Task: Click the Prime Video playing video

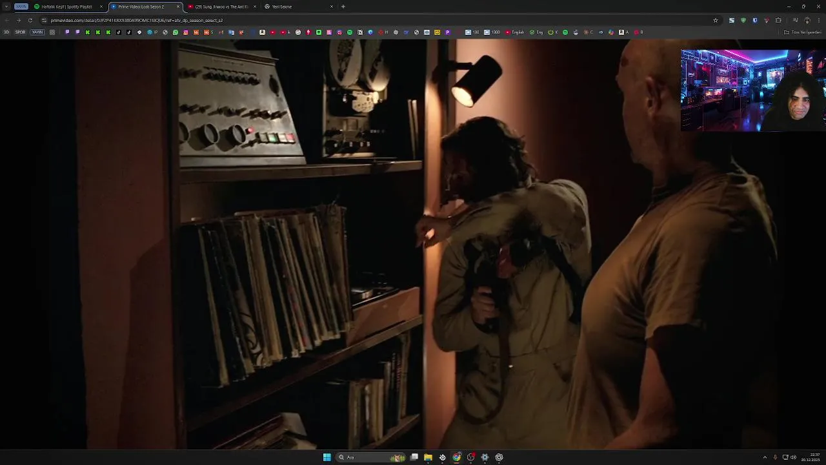Action: (413, 244)
